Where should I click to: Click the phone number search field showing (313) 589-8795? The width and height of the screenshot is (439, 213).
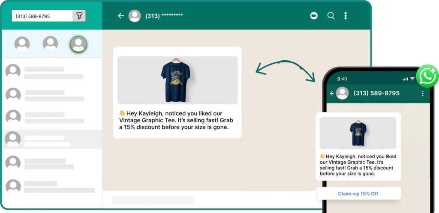[x=42, y=16]
